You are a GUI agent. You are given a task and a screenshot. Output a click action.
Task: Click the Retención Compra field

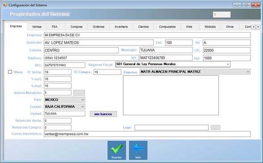(x=58, y=127)
